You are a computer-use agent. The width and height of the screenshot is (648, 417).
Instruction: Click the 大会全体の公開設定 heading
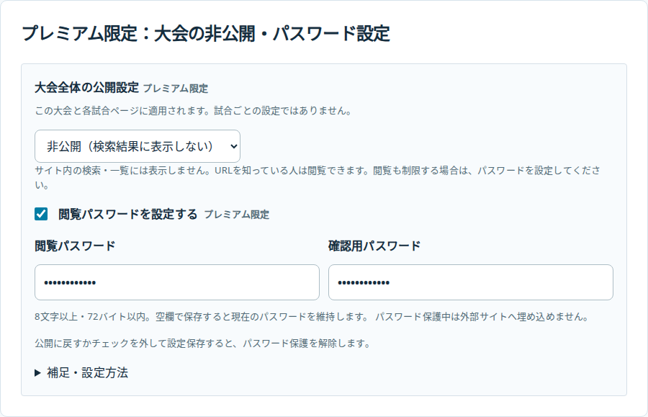point(87,88)
